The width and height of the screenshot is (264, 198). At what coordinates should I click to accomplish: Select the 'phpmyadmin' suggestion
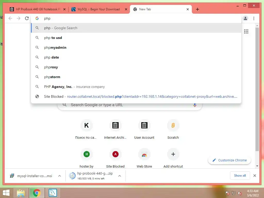[x=136, y=47]
